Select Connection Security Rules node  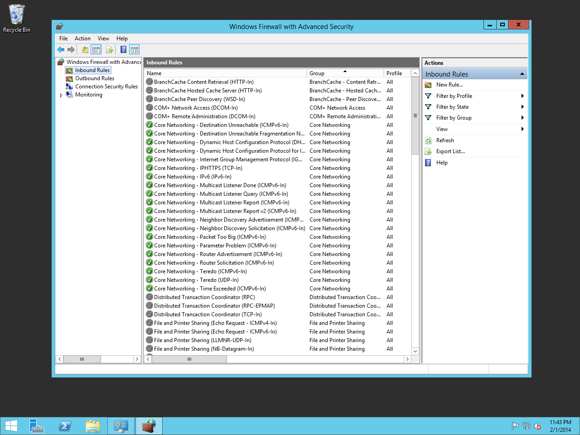click(x=106, y=87)
